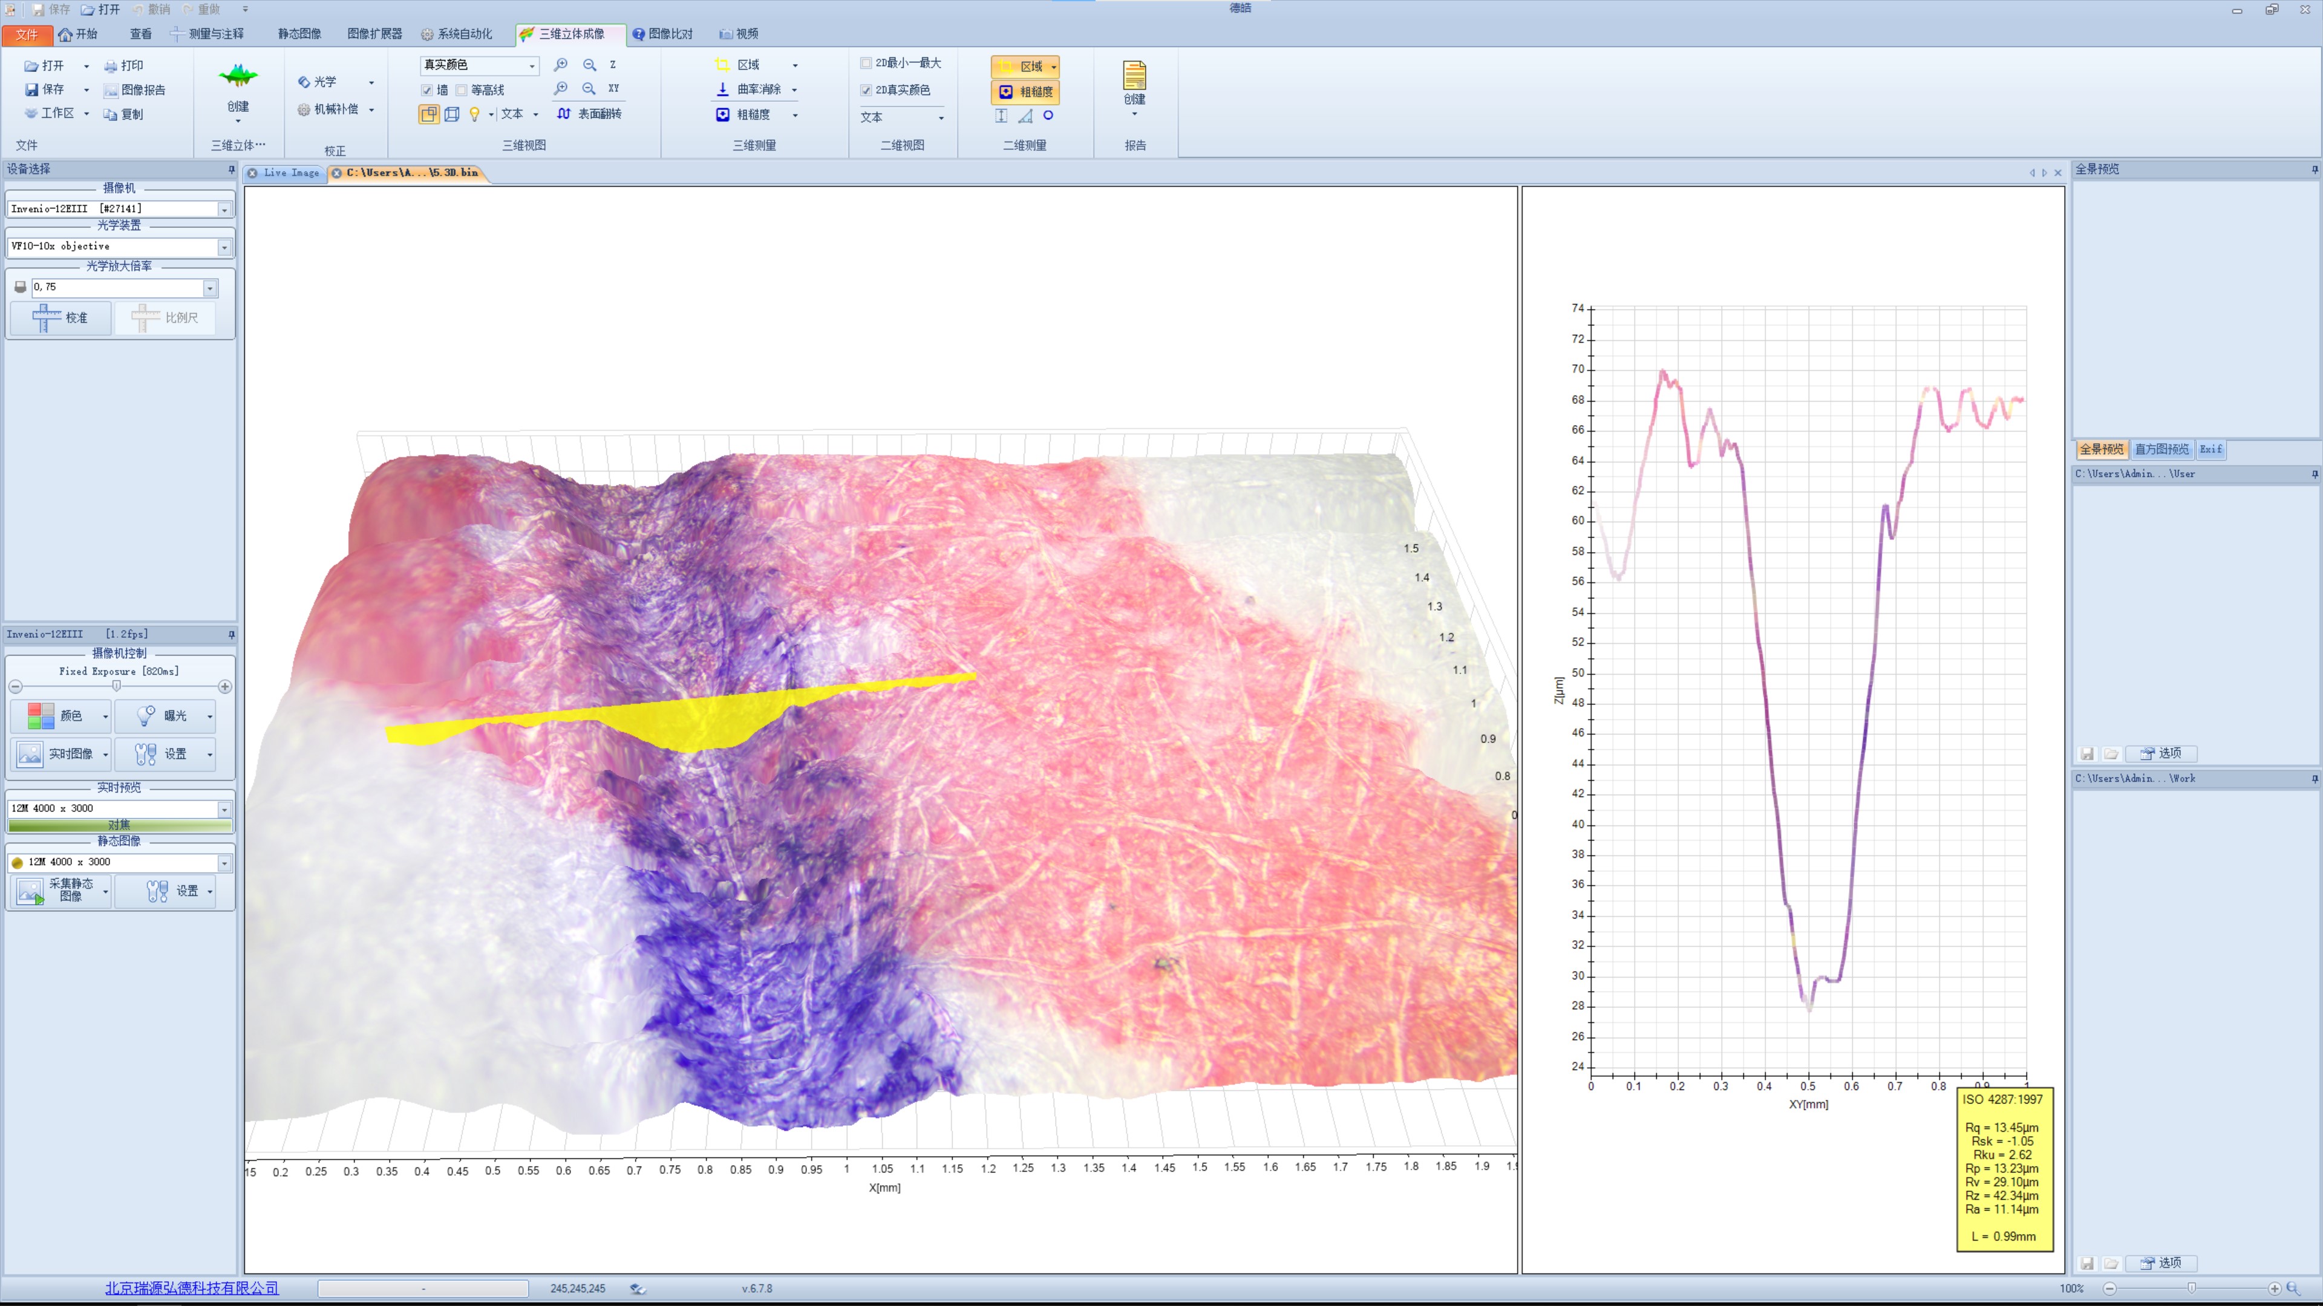
Task: Click the Z zoom-in magnifier icon
Action: point(560,65)
